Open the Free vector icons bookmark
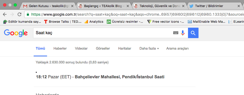This screenshot has width=244, height=95. (166, 22)
